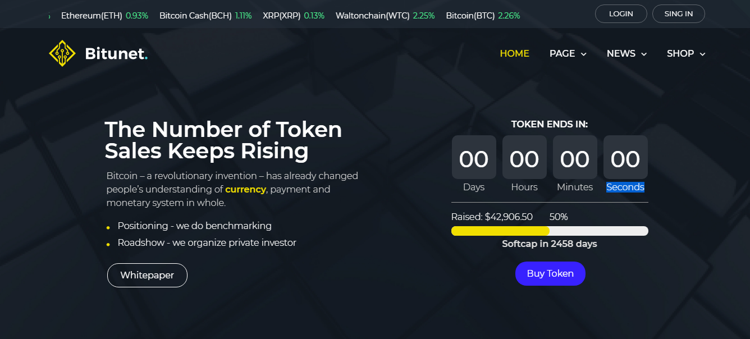This screenshot has height=339, width=750.
Task: Open the Waltonchain(WTC) ticker entry
Action: (x=385, y=16)
